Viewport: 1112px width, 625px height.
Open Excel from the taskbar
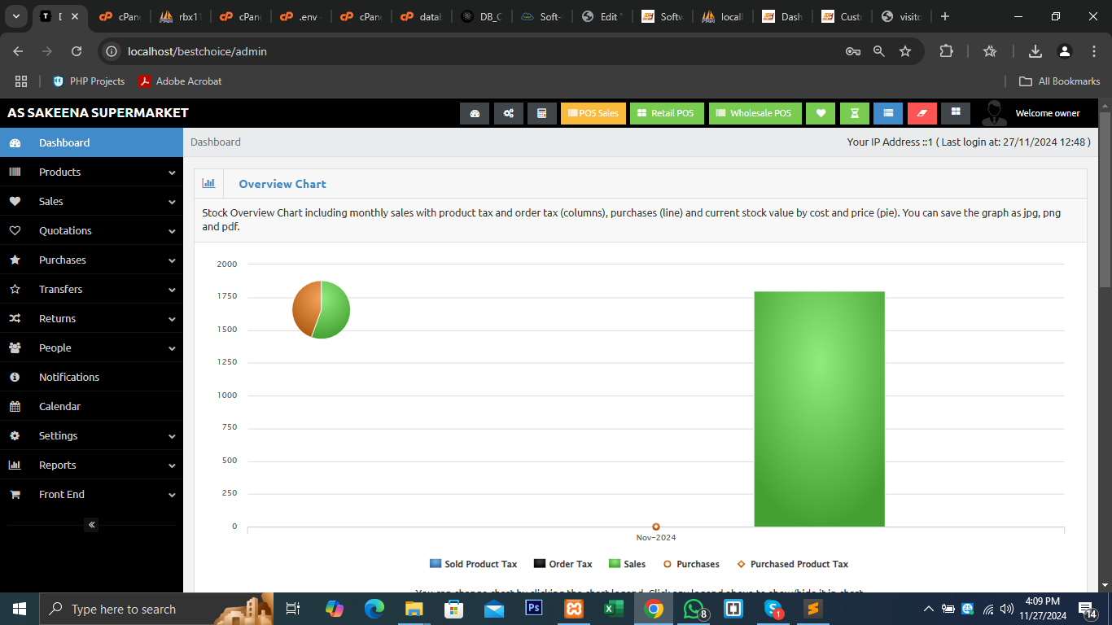[613, 609]
